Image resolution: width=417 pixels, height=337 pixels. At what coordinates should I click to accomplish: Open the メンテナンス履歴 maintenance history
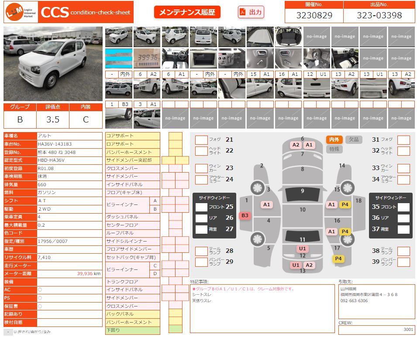pyautogui.click(x=187, y=12)
